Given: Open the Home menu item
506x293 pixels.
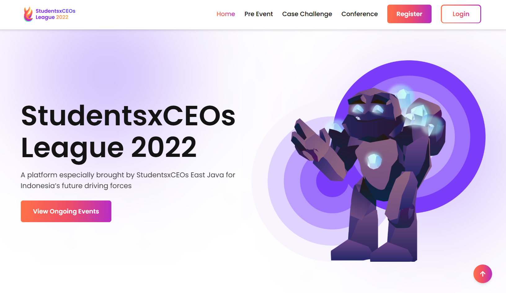Looking at the screenshot, I should (x=226, y=14).
